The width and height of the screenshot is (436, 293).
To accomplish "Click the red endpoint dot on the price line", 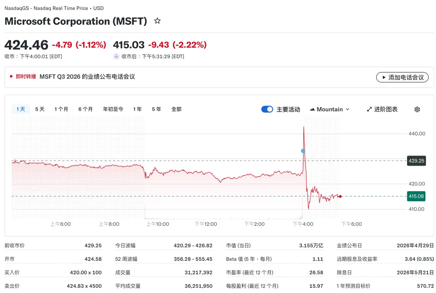I will (x=340, y=196).
